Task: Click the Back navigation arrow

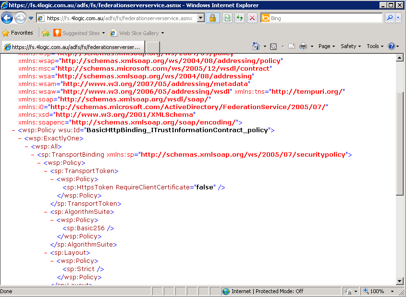Action: (7, 18)
